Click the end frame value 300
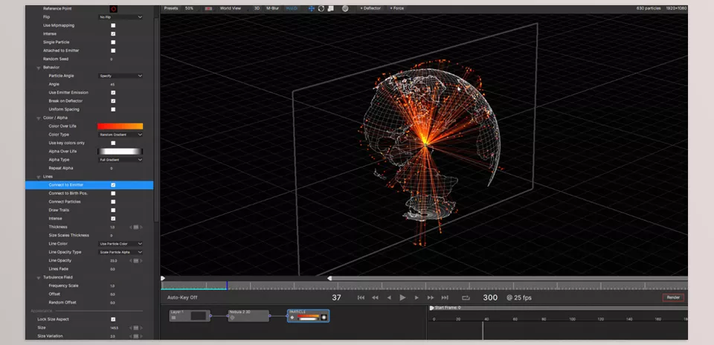The image size is (714, 345). point(490,297)
